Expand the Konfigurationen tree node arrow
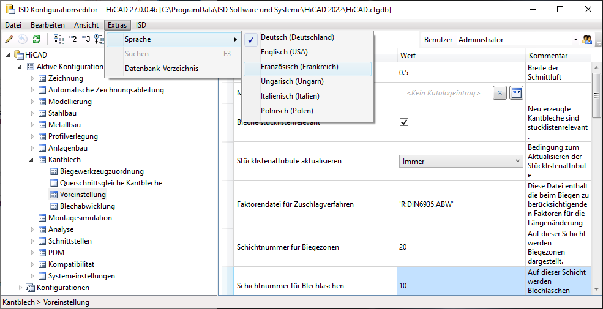 coord(20,288)
